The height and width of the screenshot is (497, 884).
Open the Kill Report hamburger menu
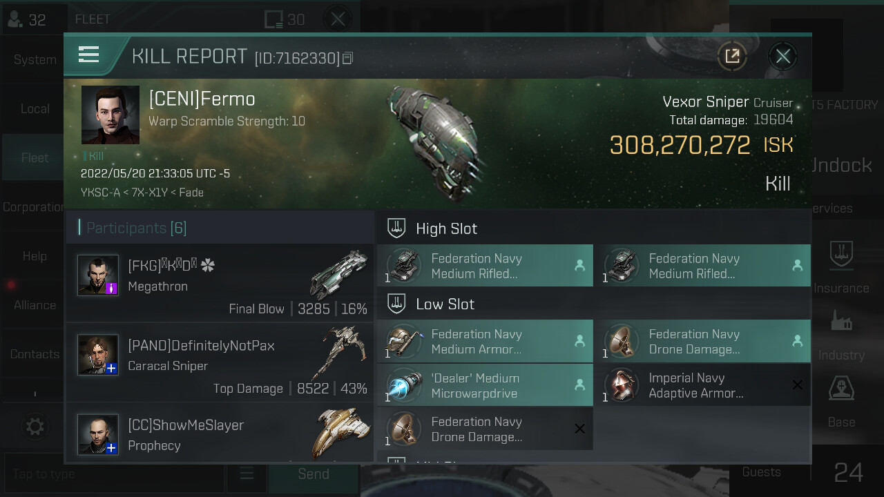pos(89,55)
